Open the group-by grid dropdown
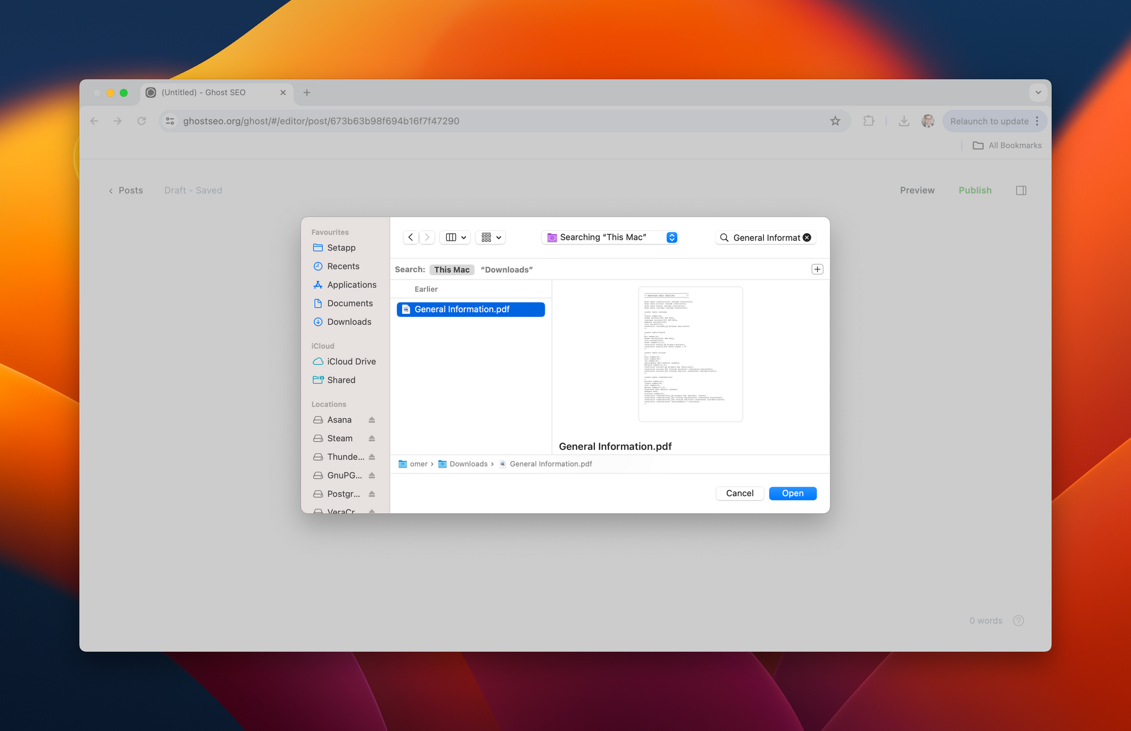1131x731 pixels. pos(491,238)
